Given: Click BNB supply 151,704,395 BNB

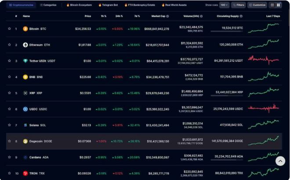Looking at the screenshot, I should click(232, 77).
